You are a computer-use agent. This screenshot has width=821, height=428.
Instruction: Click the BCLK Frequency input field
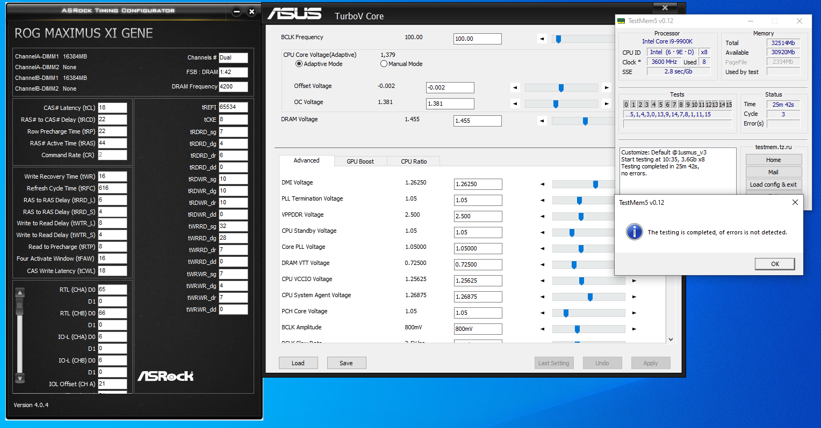click(x=478, y=39)
